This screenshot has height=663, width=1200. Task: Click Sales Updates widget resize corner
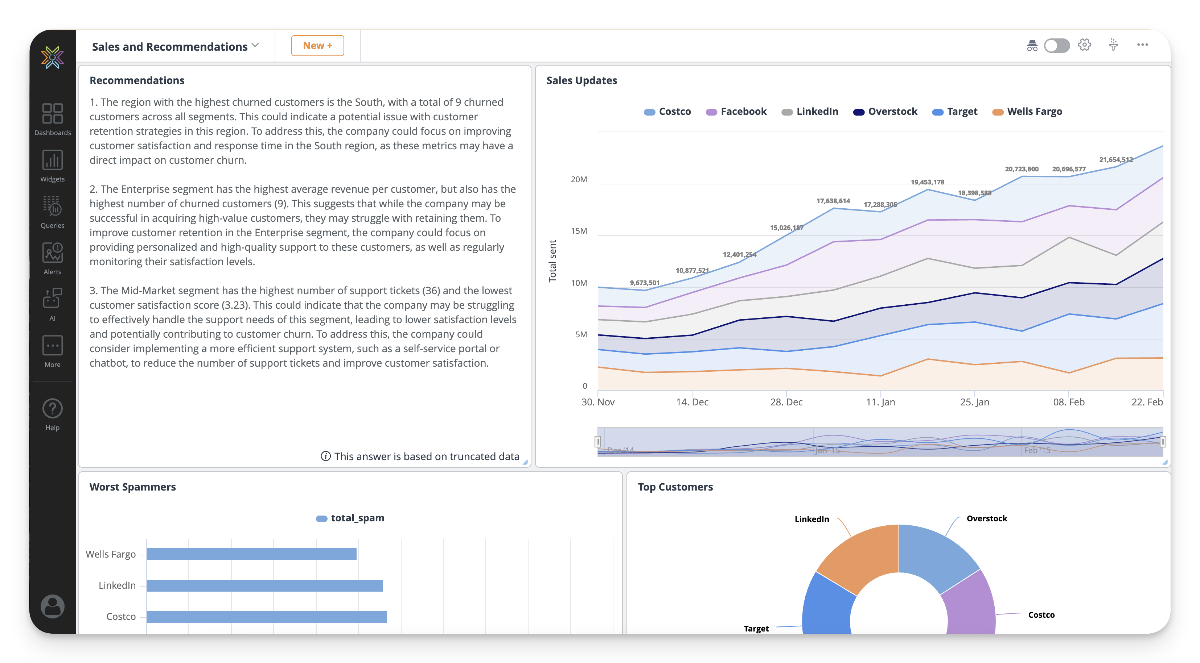[x=1164, y=462]
